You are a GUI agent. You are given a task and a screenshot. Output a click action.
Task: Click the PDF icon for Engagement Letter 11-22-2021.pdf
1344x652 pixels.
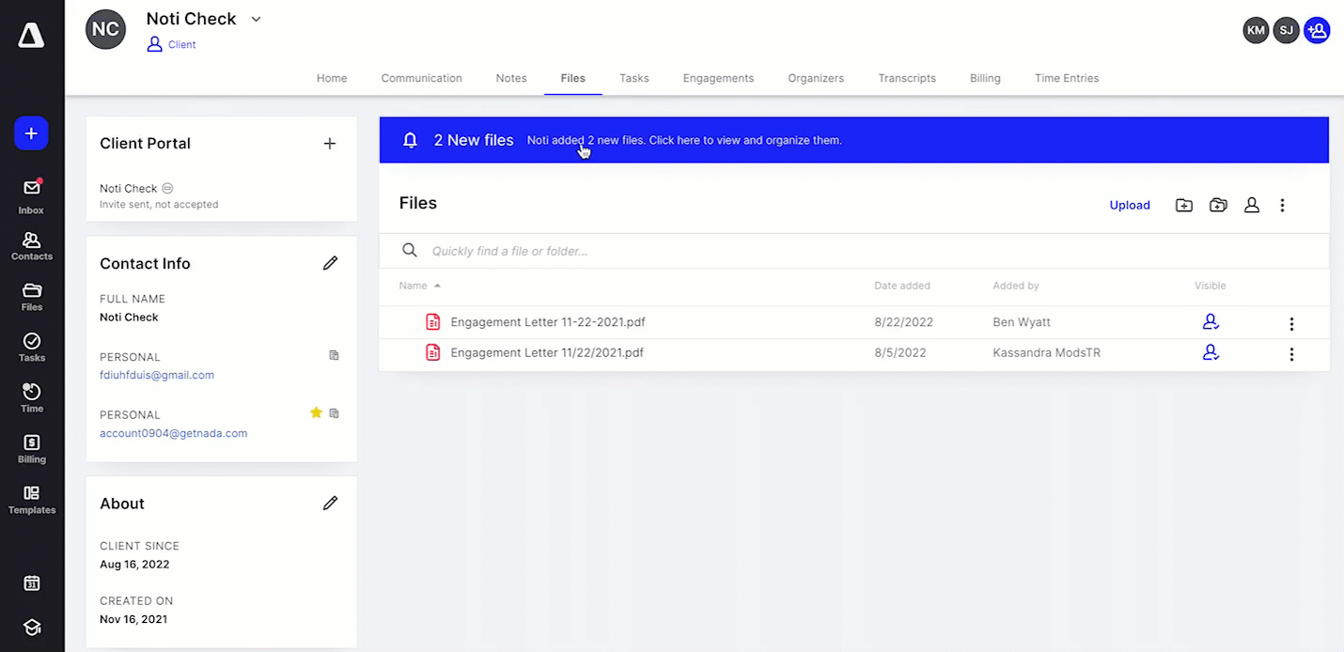pos(433,322)
